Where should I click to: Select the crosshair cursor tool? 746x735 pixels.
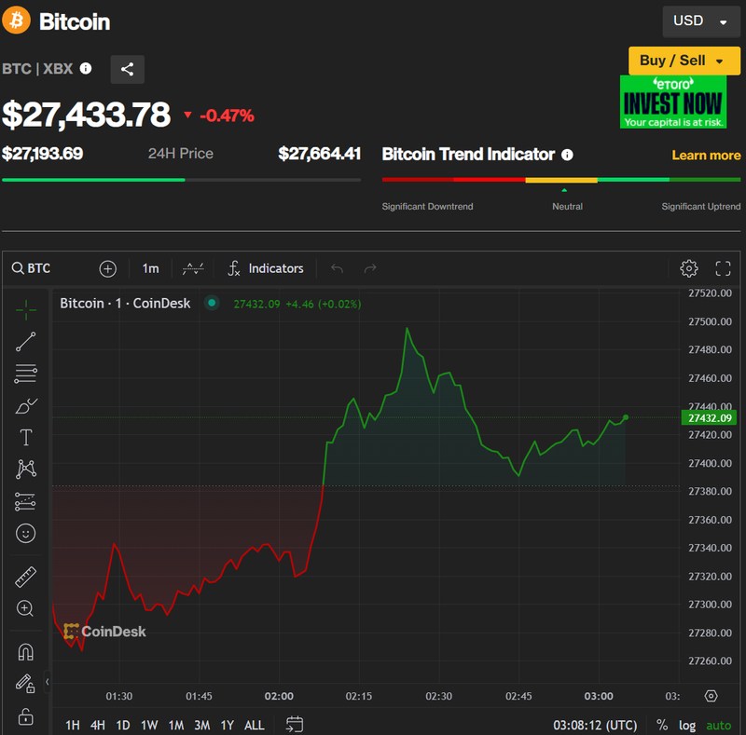pos(26,308)
